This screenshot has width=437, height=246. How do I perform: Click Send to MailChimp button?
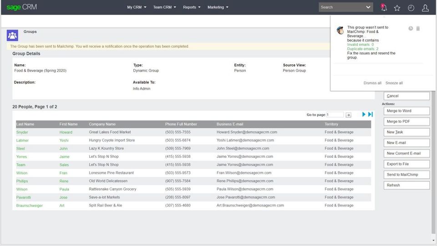(x=407, y=175)
